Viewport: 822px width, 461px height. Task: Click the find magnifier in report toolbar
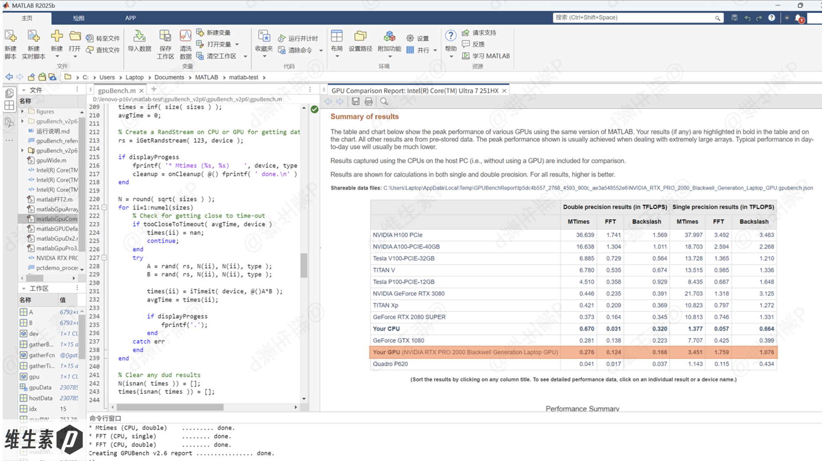[x=384, y=102]
